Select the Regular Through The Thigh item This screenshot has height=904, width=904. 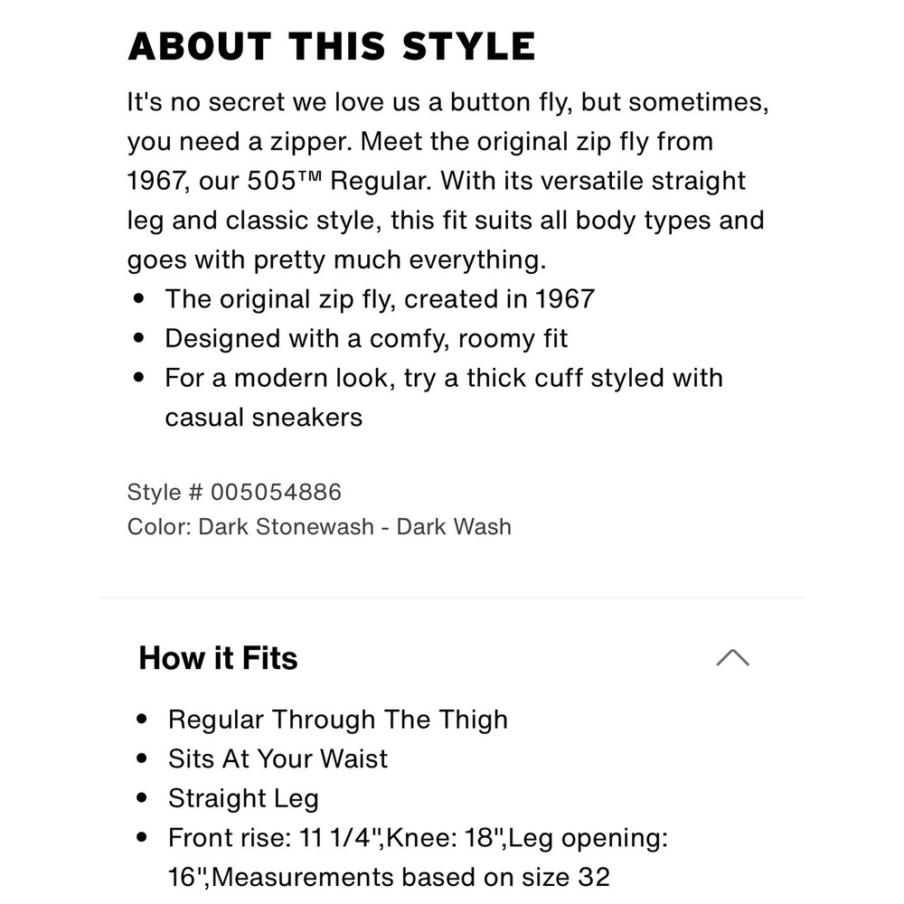click(338, 719)
